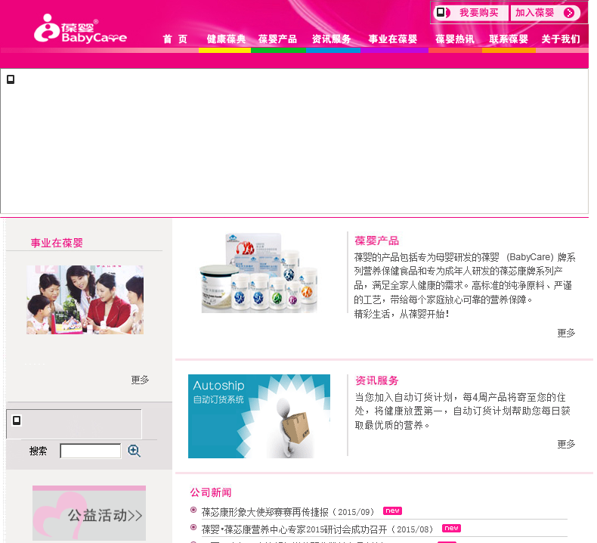
Task: Click the women and child photo thumbnail
Action: tap(85, 300)
